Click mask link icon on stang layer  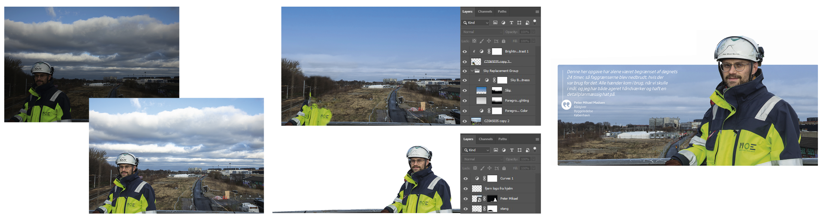(x=484, y=209)
